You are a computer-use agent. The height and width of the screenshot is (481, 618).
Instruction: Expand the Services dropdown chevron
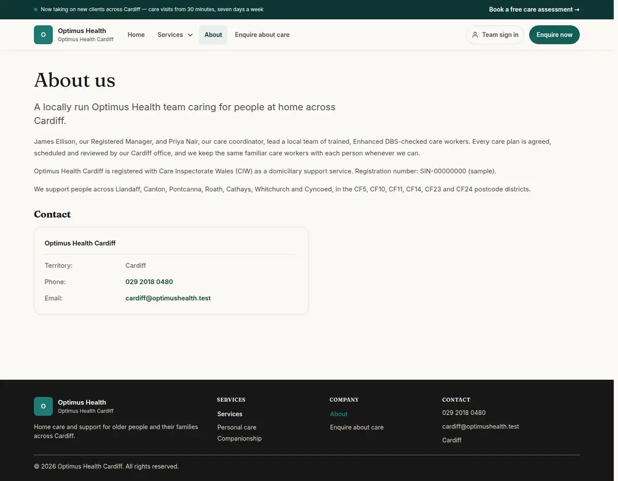click(x=190, y=35)
